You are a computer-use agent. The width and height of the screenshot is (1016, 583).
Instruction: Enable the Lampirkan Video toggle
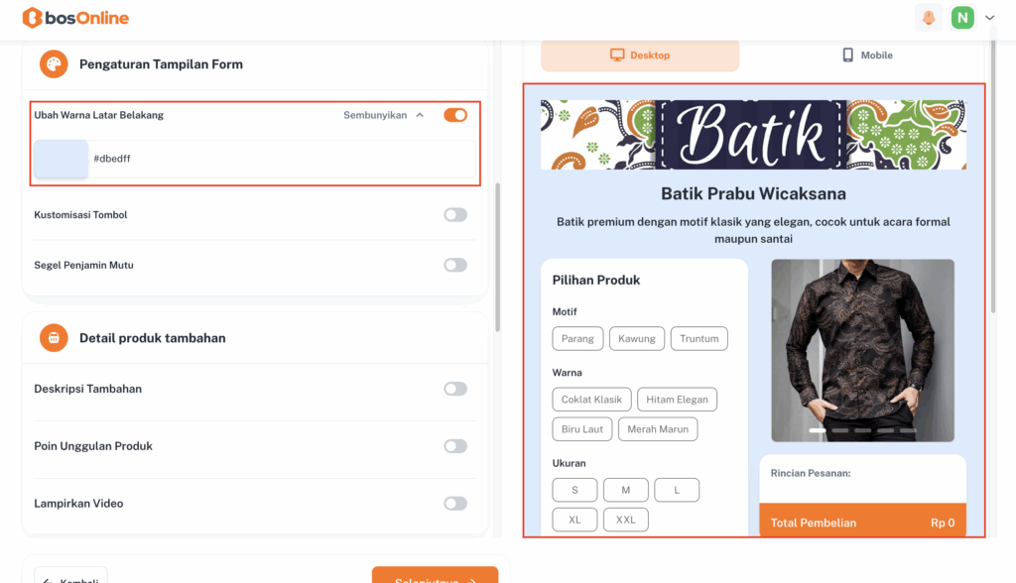455,504
